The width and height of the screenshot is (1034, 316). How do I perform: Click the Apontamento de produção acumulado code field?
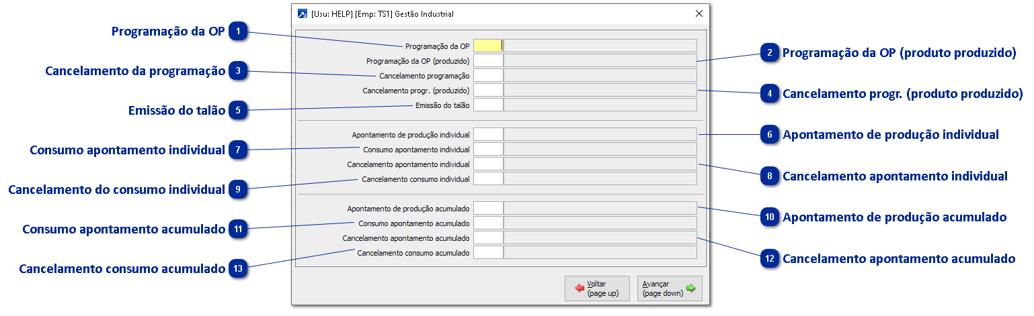pyautogui.click(x=488, y=208)
